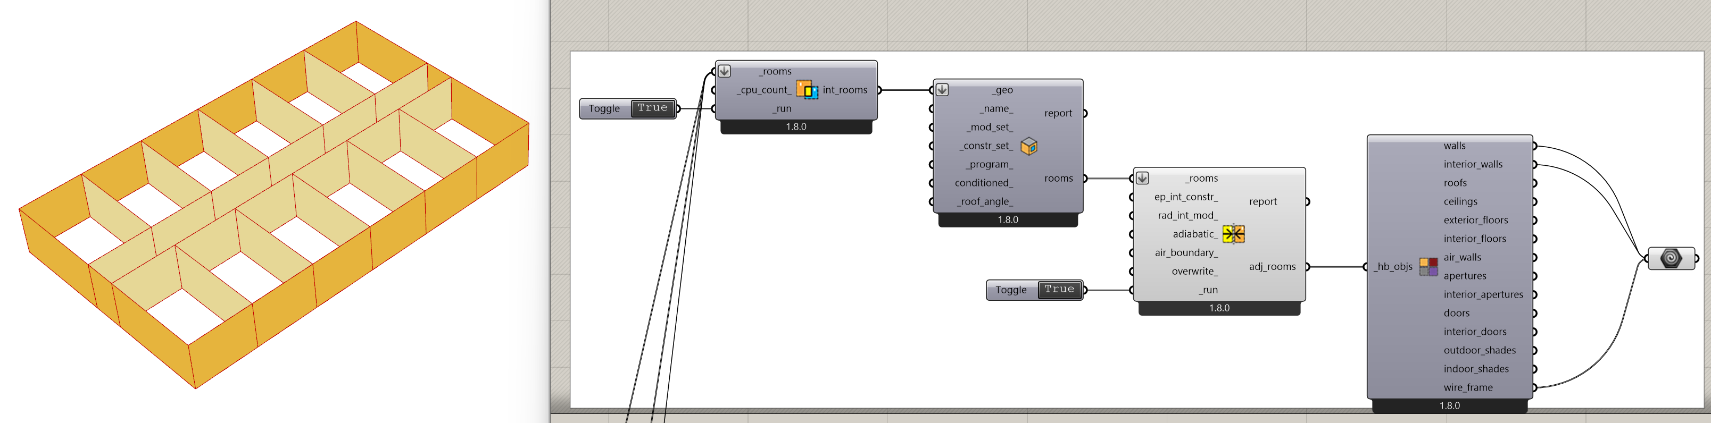Image resolution: width=1711 pixels, height=423 pixels.
Task: Click the adj_rooms output
Action: [x=1272, y=266]
